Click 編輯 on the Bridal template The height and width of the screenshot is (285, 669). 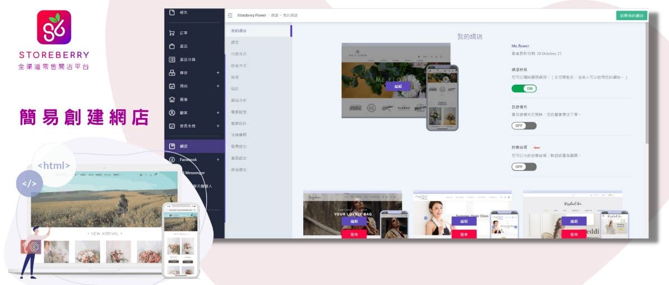click(x=574, y=221)
